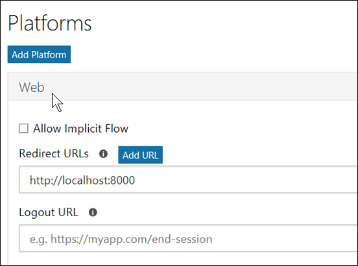Click the Logout URL info icon
This screenshot has width=358, height=266.
pyautogui.click(x=93, y=212)
